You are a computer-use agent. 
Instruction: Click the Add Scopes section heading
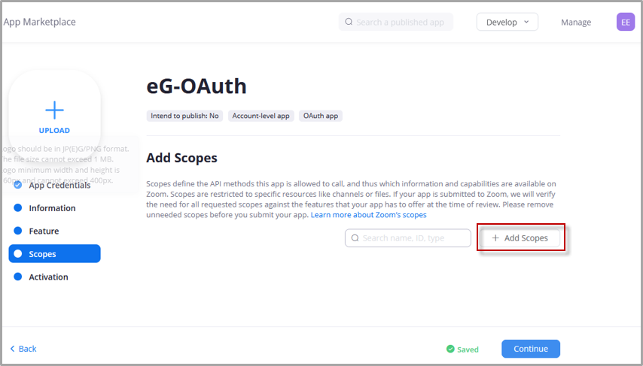[181, 158]
